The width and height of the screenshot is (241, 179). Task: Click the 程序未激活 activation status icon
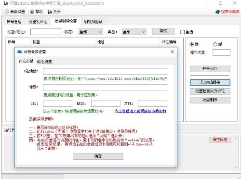[217, 12]
